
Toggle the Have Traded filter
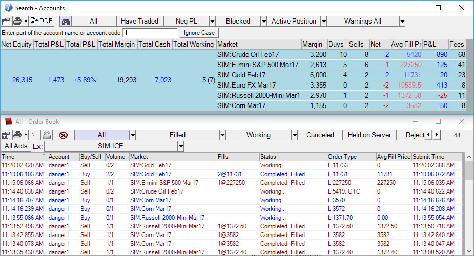(140, 22)
